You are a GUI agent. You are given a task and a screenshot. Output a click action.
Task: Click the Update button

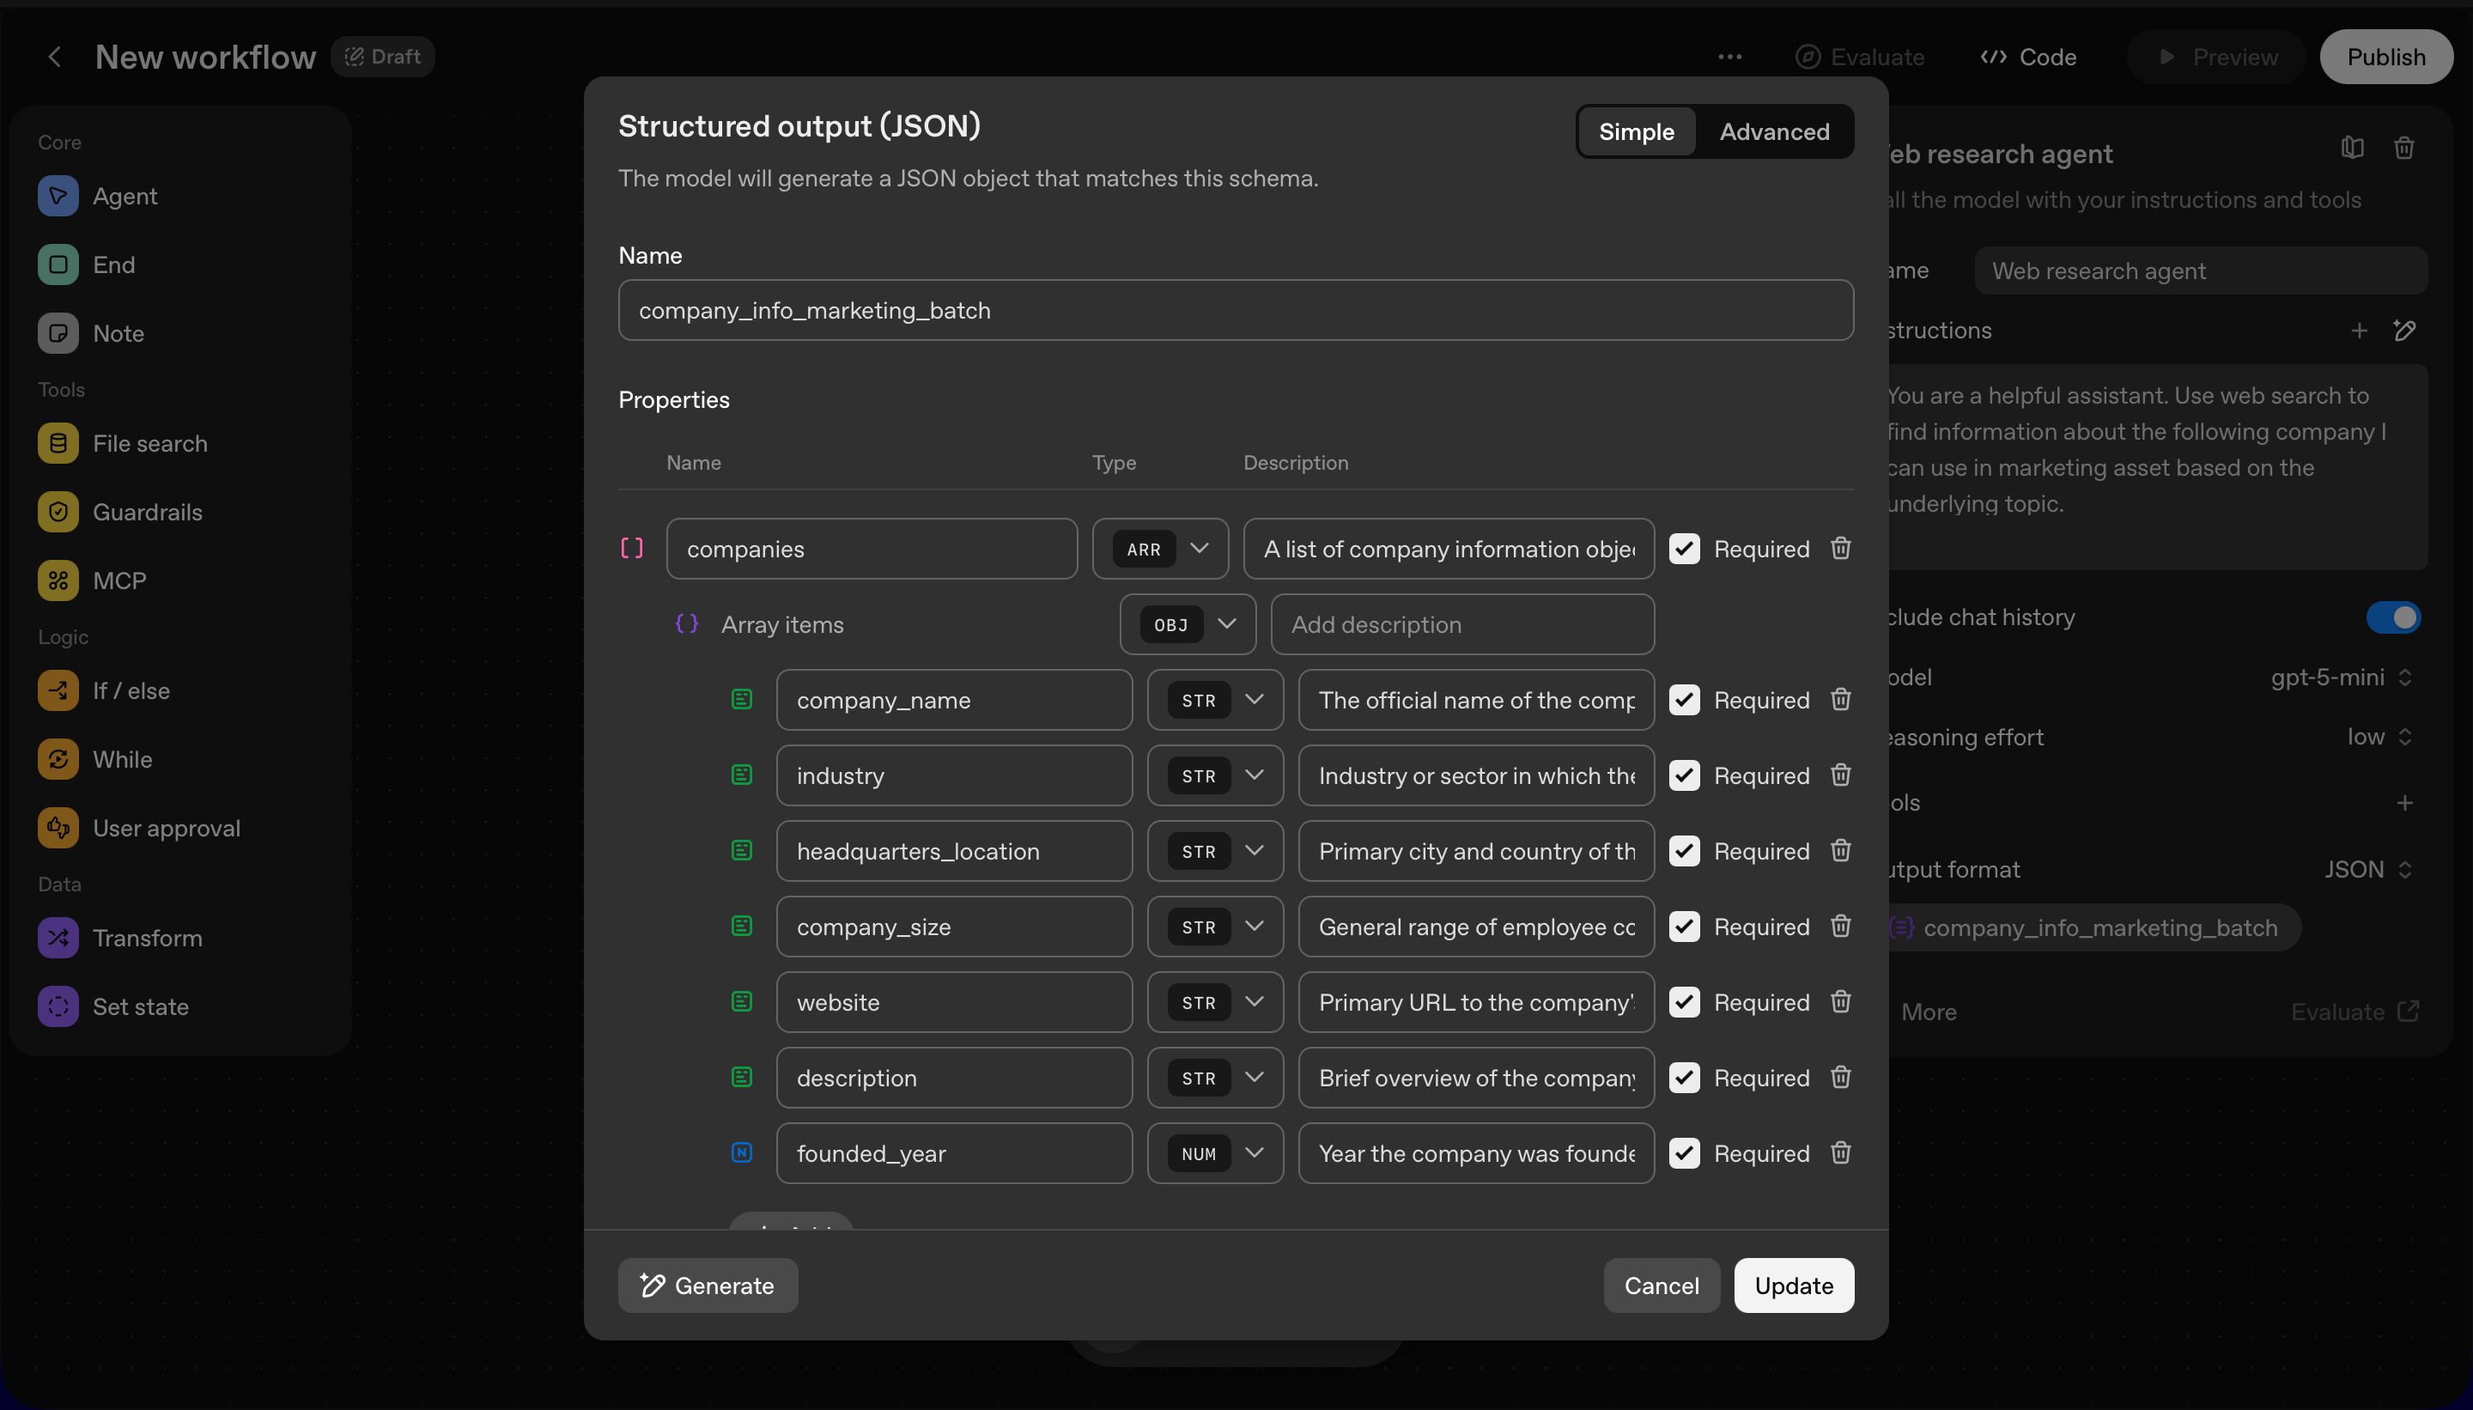1793,1285
